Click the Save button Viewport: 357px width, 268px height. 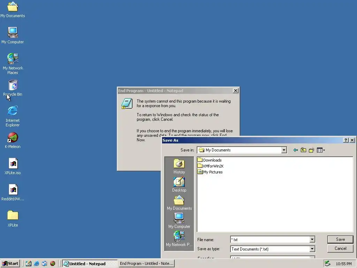point(340,239)
